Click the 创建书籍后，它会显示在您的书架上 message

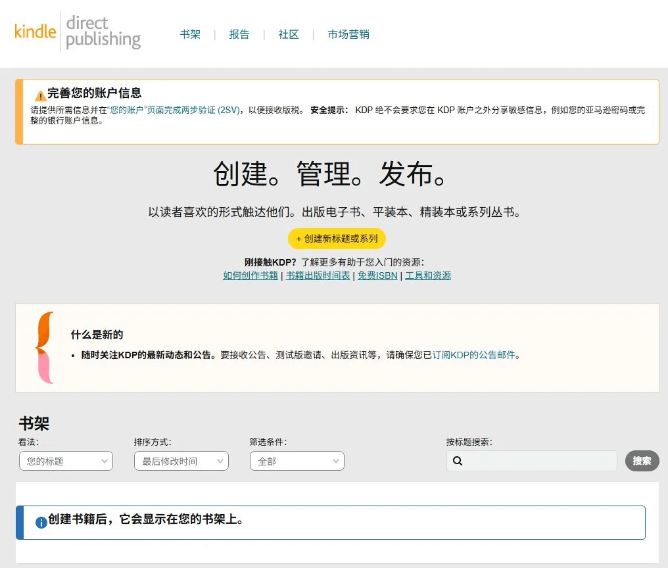[x=146, y=519]
